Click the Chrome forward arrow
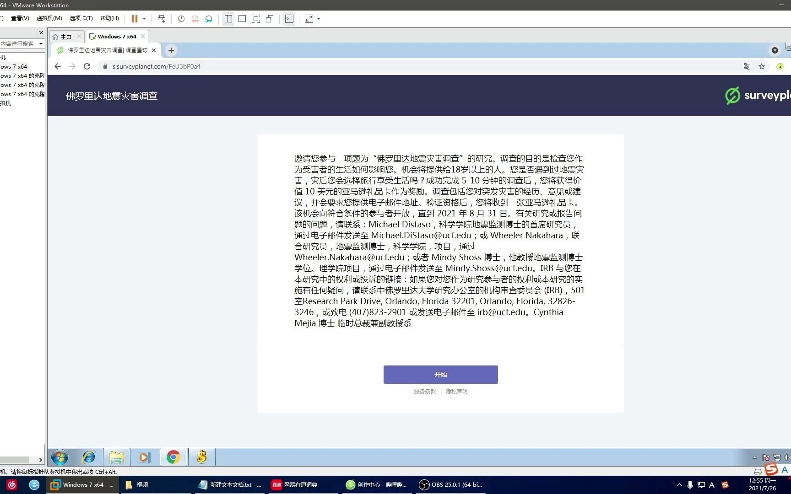 tap(72, 66)
